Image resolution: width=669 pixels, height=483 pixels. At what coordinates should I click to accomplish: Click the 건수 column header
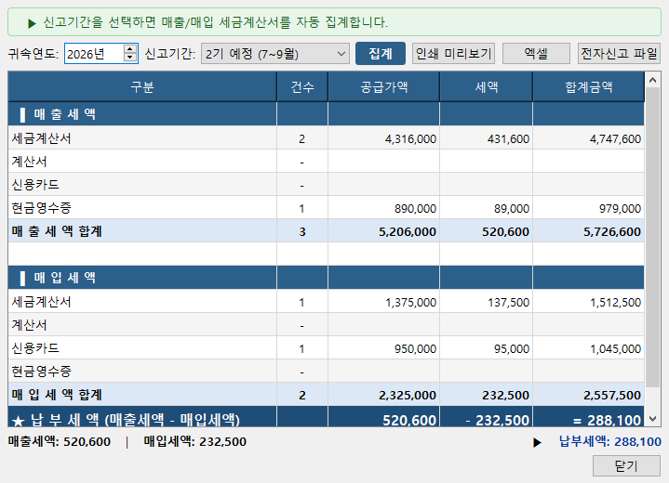tap(302, 87)
